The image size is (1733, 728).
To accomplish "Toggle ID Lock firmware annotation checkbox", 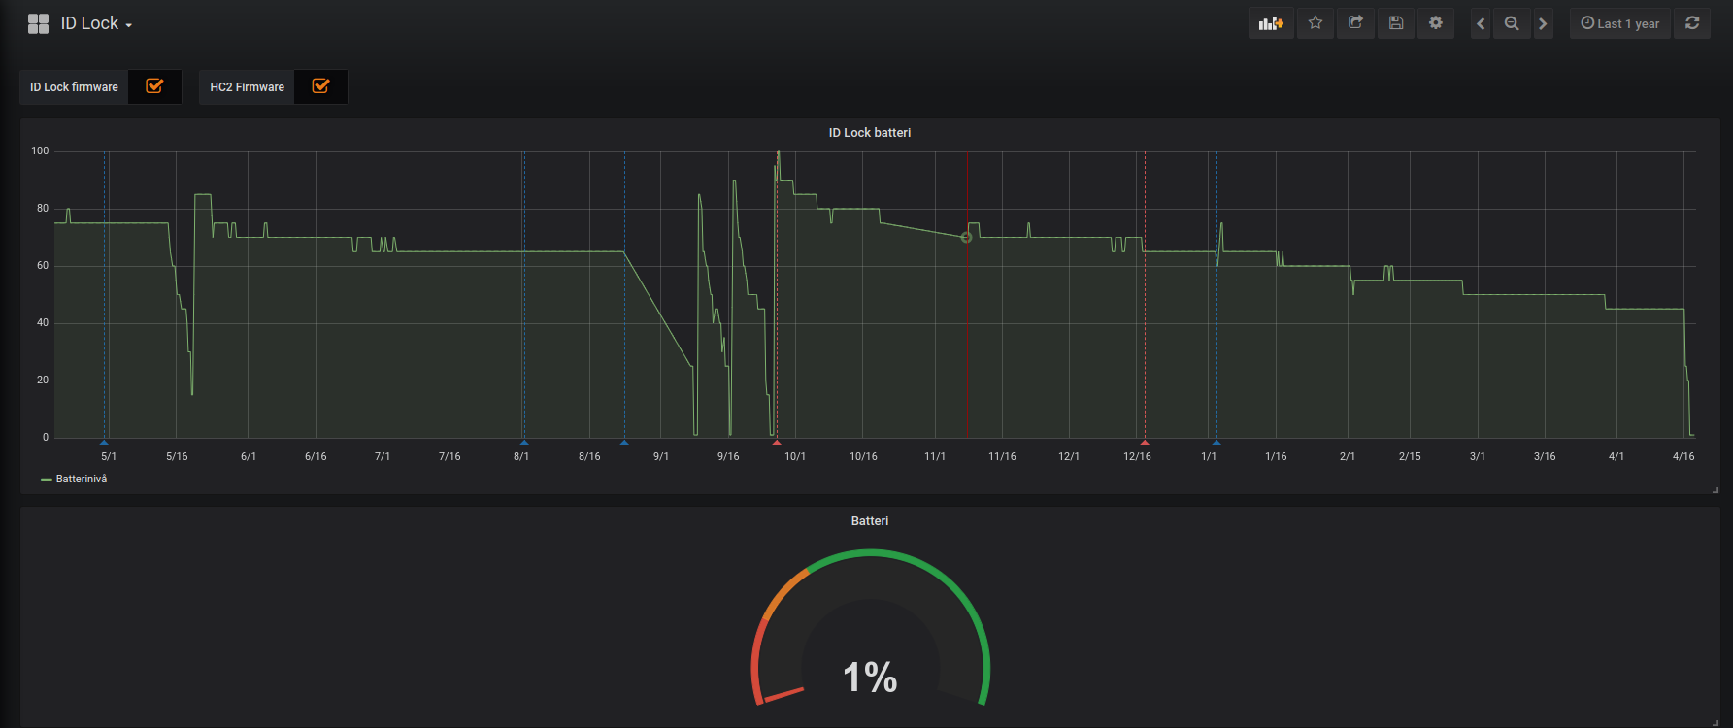I will point(154,86).
